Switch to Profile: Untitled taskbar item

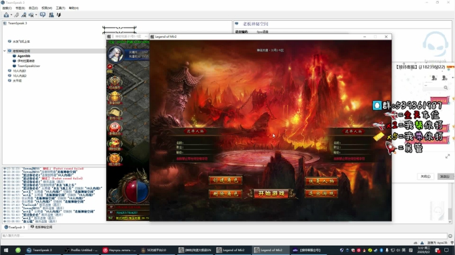tap(82, 250)
